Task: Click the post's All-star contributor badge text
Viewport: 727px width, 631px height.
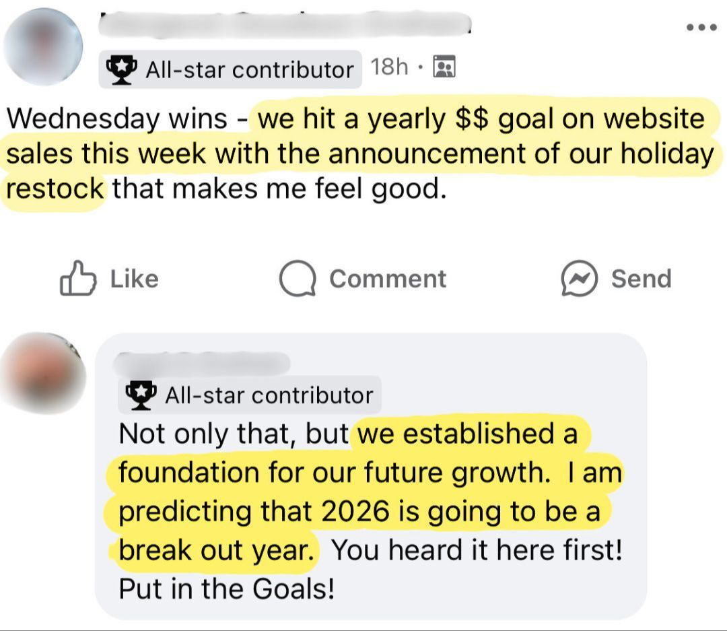Action: 250,70
